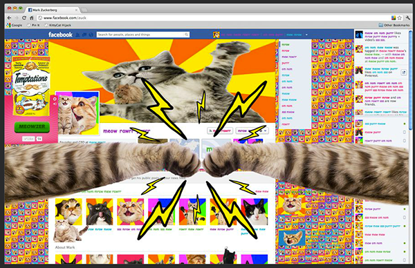Open chat with 'sss purrr meow'
Screen dimensions: 415x268
[381, 124]
